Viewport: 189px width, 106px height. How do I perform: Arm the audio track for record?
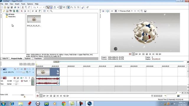tap(14, 78)
